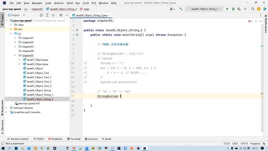Select Java03_Object_Test_1 in tree

(39, 77)
